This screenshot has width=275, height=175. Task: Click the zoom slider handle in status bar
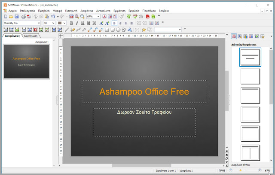pos(241,170)
